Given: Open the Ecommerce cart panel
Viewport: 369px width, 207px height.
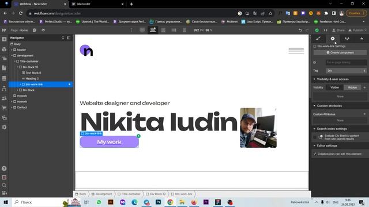Looking at the screenshot, I should pyautogui.click(x=4, y=108).
